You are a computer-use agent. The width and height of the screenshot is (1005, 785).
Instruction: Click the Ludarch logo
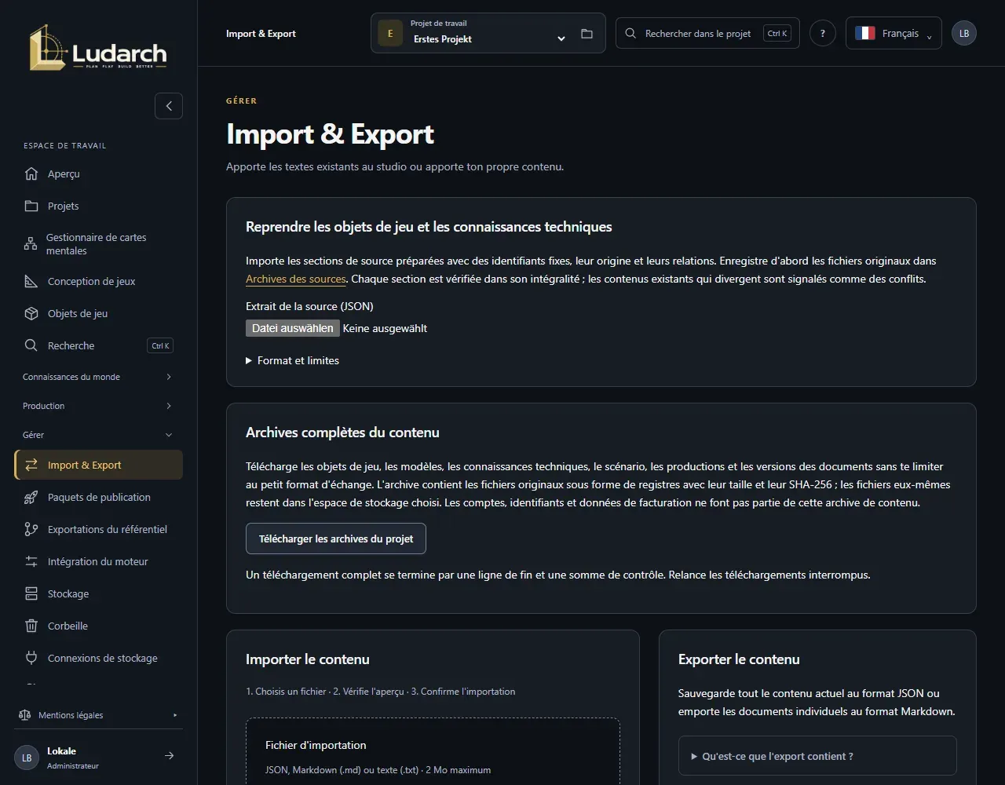[x=98, y=48]
